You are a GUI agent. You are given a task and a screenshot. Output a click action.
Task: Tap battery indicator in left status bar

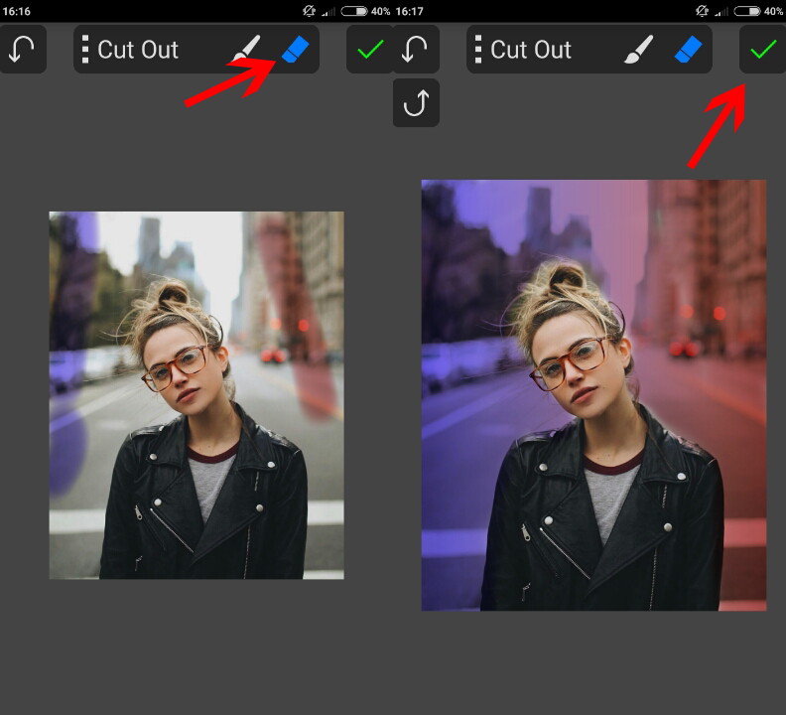354,11
